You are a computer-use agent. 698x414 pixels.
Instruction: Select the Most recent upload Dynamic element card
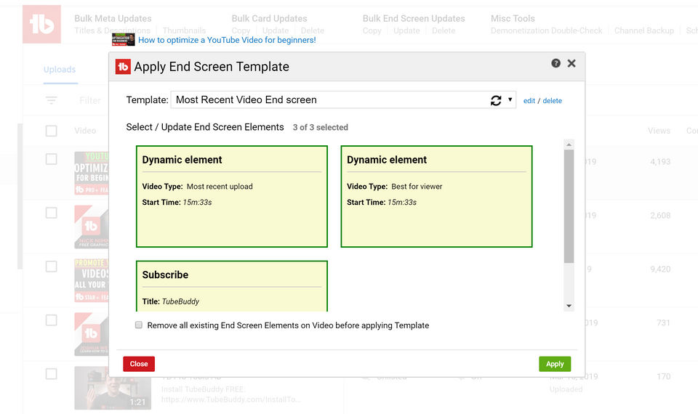click(232, 196)
